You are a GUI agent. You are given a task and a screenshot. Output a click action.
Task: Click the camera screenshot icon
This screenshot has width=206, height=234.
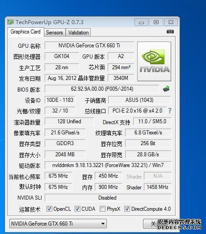[x=170, y=32]
